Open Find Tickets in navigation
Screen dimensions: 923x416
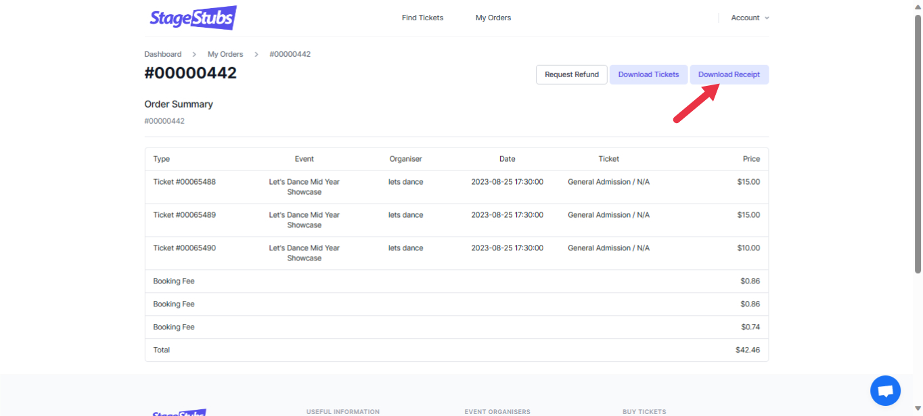pyautogui.click(x=422, y=18)
